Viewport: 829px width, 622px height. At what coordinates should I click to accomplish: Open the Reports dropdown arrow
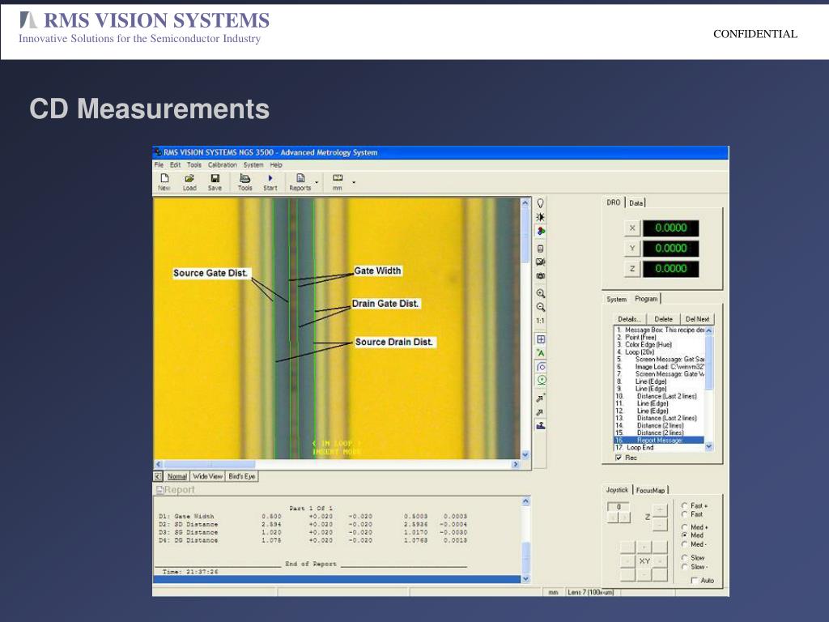coord(317,182)
